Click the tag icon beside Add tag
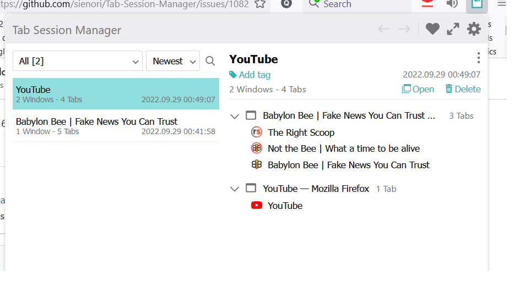This screenshot has height=282, width=520. (233, 75)
